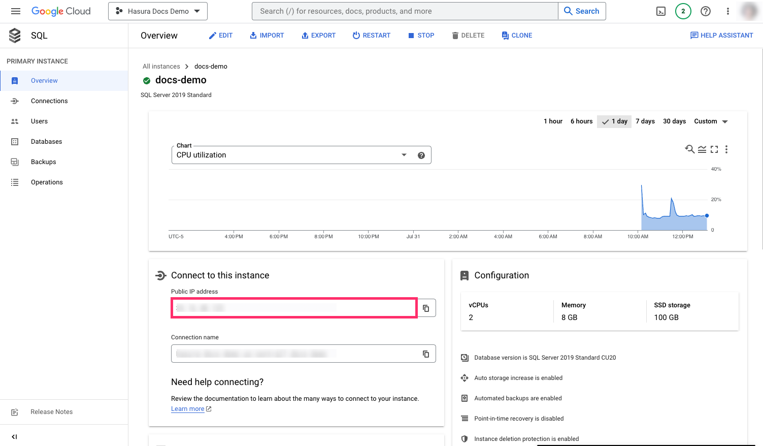This screenshot has width=763, height=446.
Task: Select the 1 day time range
Action: pyautogui.click(x=614, y=121)
